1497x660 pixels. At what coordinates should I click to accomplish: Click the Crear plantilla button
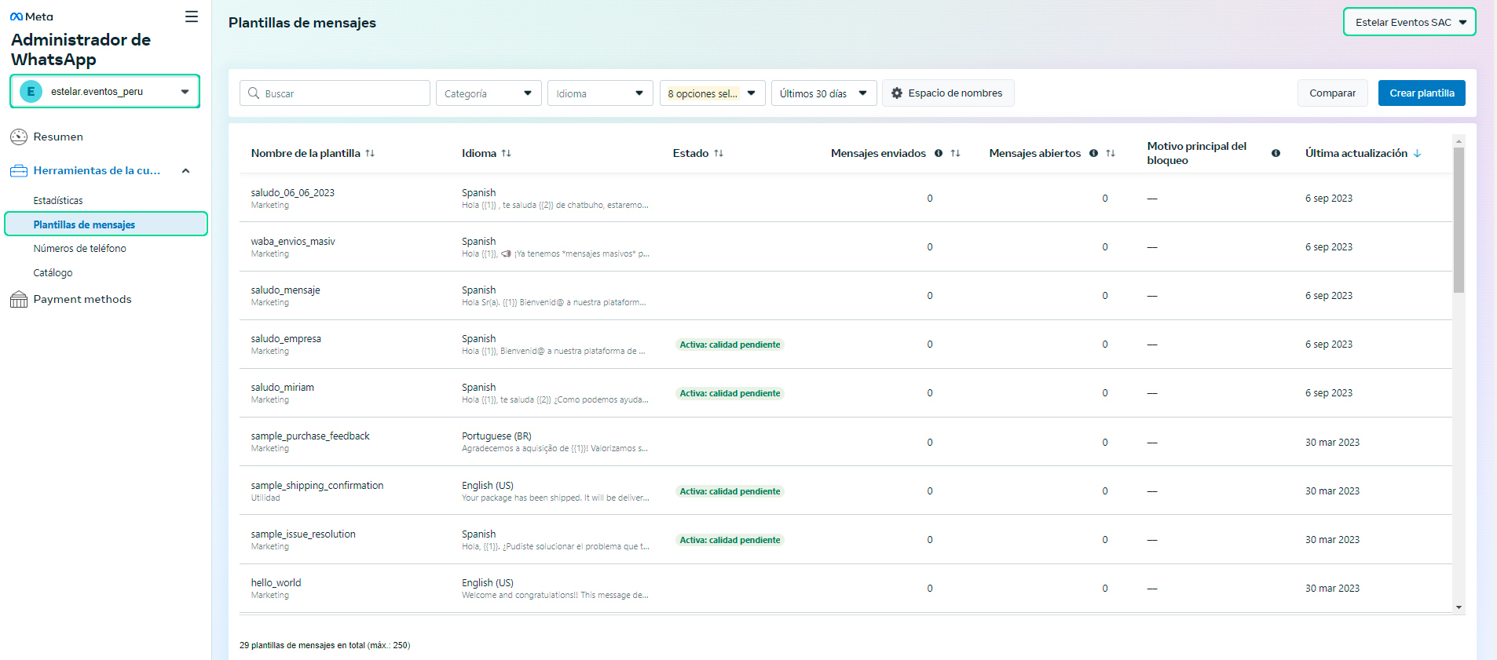pyautogui.click(x=1421, y=93)
